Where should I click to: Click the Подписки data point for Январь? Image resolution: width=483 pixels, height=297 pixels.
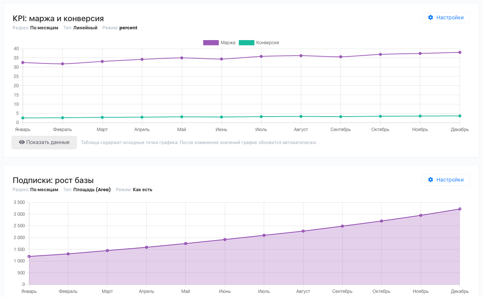tap(29, 257)
